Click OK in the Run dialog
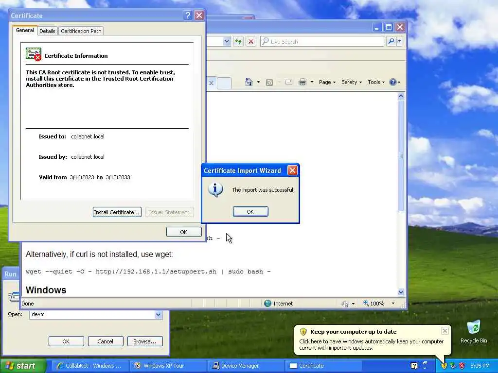Image resolution: width=498 pixels, height=373 pixels. click(x=66, y=341)
